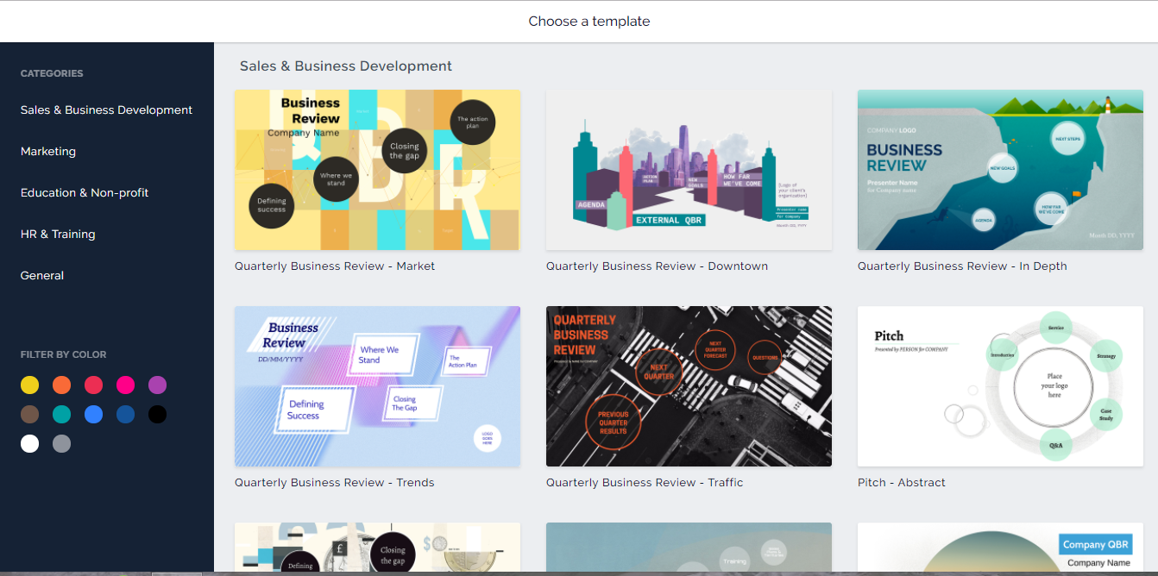This screenshot has width=1158, height=576.
Task: Filter templates by orange color
Action: click(61, 385)
